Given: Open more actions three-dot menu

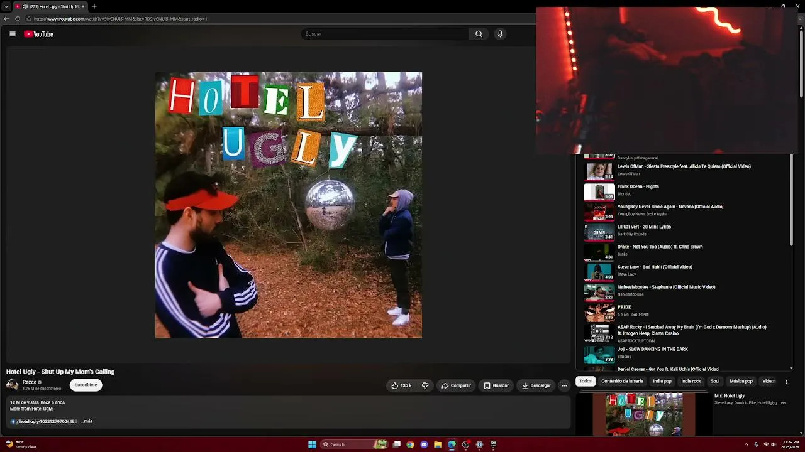Looking at the screenshot, I should (x=564, y=385).
